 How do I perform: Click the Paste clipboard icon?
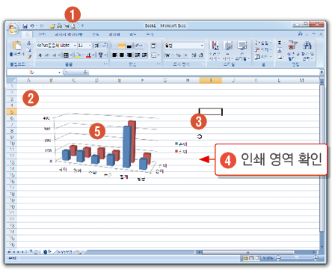click(x=16, y=46)
